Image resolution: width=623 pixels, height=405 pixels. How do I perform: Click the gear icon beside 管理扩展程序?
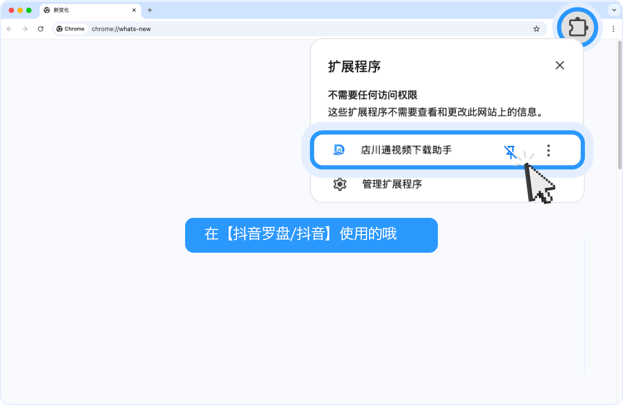click(340, 184)
